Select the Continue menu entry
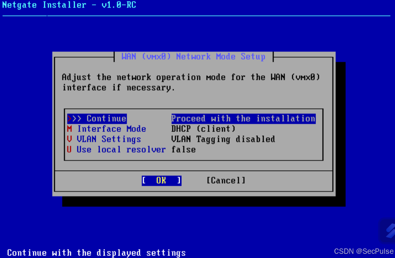Image resolution: width=395 pixels, height=258 pixels. (x=97, y=119)
